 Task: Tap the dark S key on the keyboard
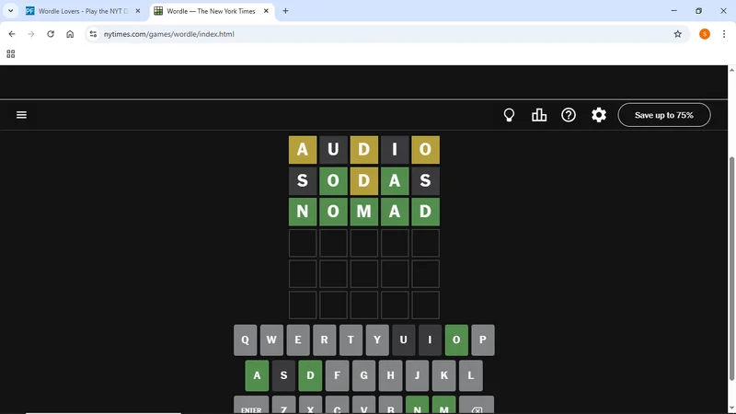283,375
